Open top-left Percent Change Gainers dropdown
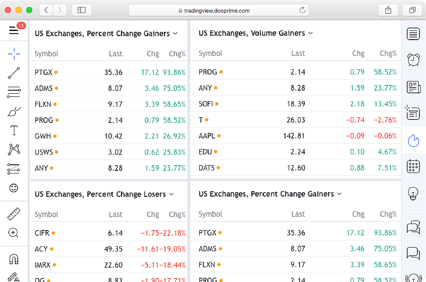426x282 pixels. (x=175, y=34)
